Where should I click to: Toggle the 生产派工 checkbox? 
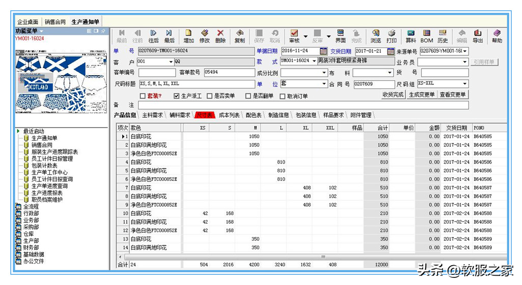click(x=177, y=96)
